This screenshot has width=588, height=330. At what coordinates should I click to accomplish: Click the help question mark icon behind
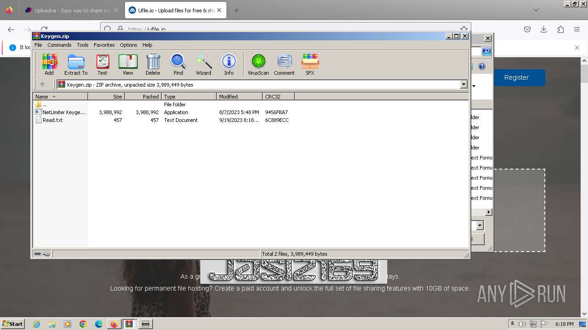(x=481, y=66)
